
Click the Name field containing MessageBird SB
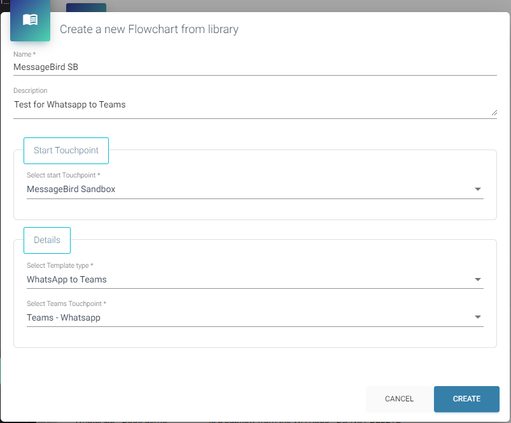tap(255, 67)
